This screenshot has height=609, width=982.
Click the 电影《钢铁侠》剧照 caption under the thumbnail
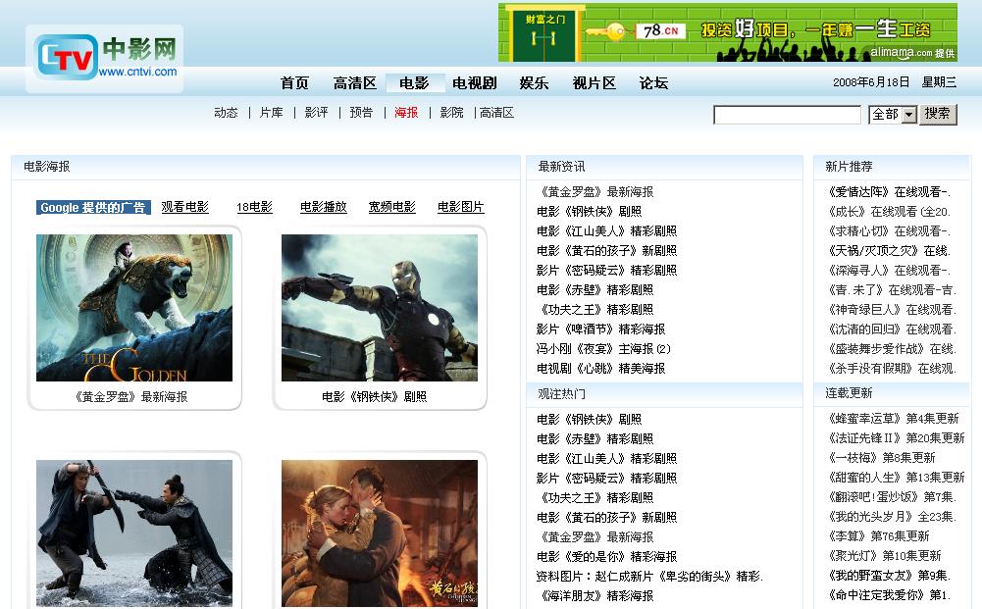375,397
